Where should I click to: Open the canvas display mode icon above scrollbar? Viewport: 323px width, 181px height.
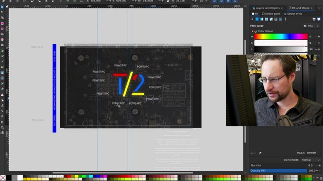click(245, 6)
